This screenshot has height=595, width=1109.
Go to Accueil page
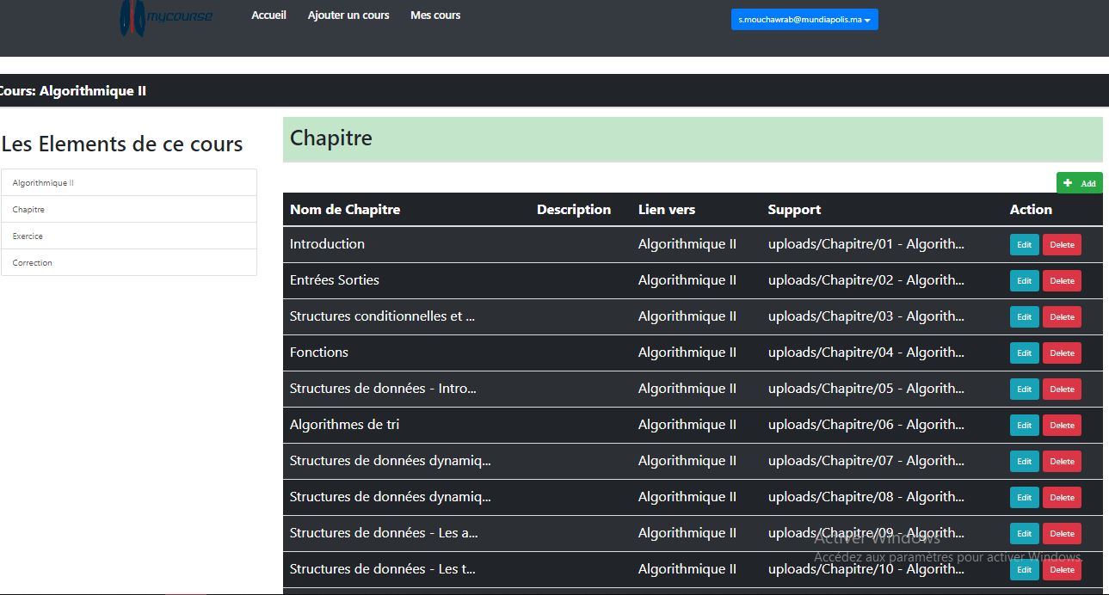[x=268, y=15]
